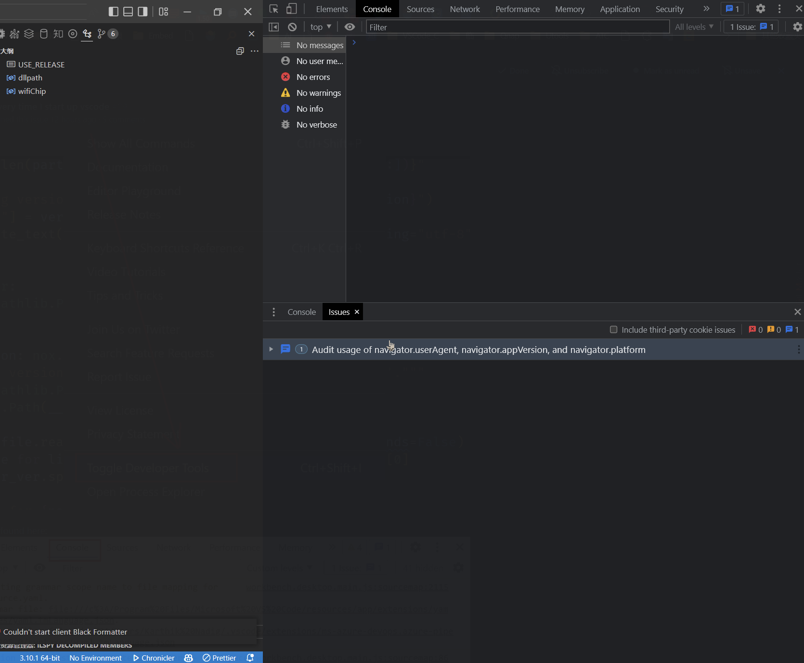
Task: Open the stacked layers view icon in sidebar
Action: (29, 34)
